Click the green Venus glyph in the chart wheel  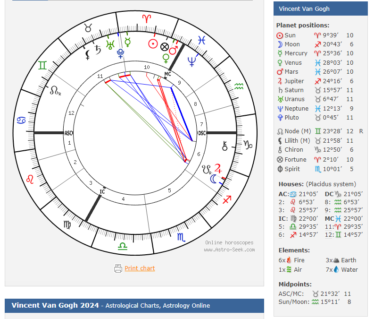[166, 58]
